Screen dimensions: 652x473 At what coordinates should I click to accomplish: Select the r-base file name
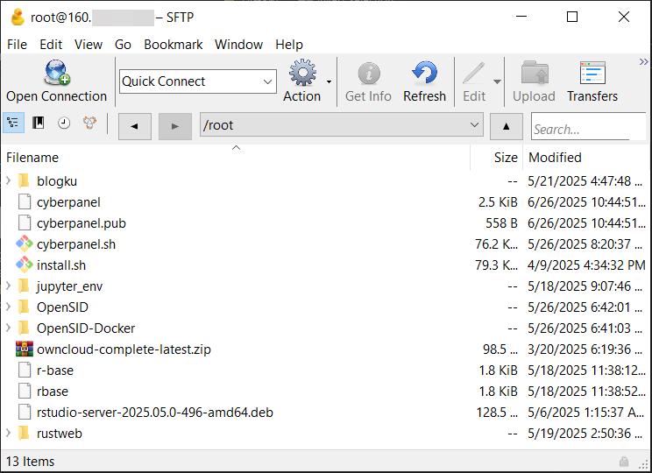coord(55,371)
